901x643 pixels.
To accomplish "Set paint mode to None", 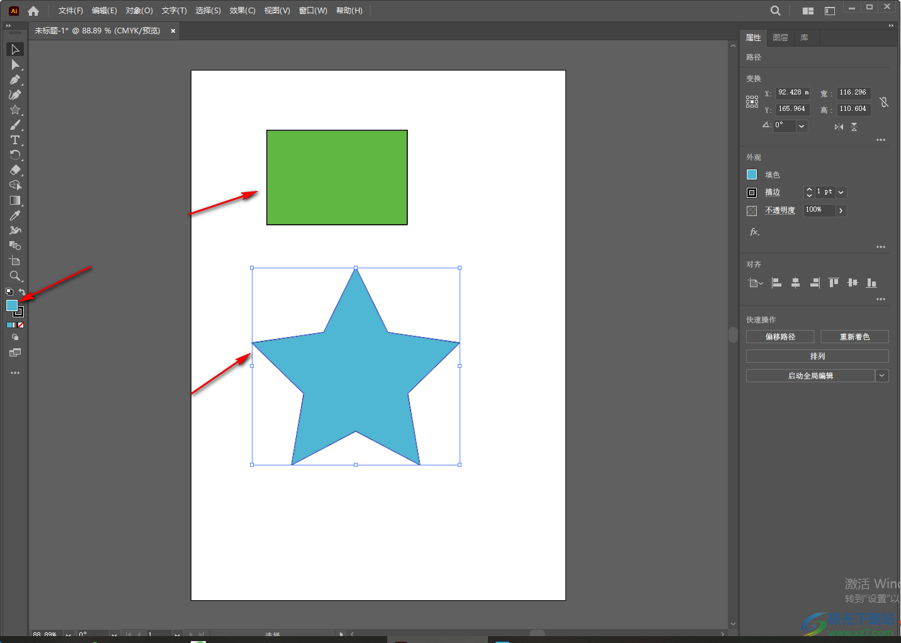I will point(21,325).
